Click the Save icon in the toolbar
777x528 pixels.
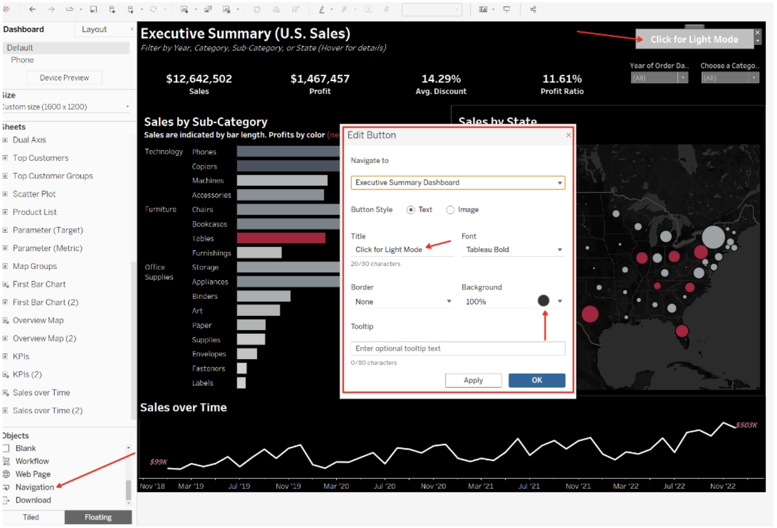pyautogui.click(x=93, y=9)
